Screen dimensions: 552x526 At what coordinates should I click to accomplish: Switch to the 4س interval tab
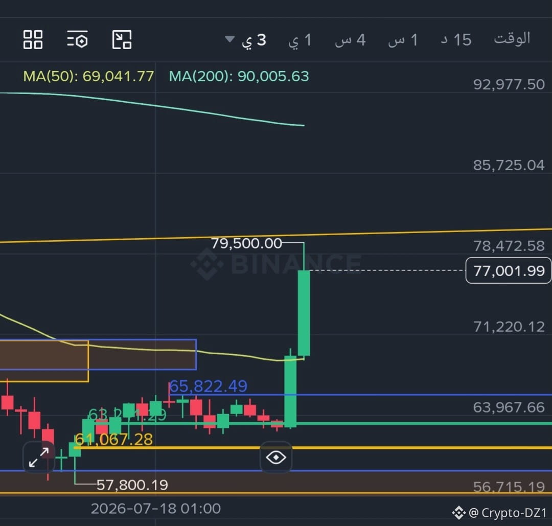(350, 40)
